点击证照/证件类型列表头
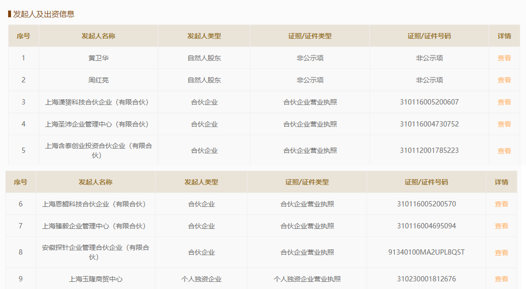This screenshot has width=526, height=289. point(310,36)
